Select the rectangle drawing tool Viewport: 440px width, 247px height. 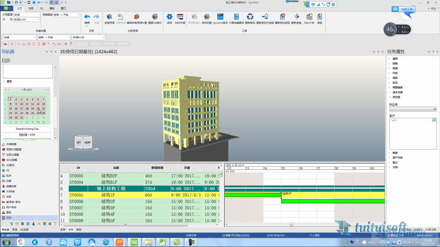click(x=29, y=44)
